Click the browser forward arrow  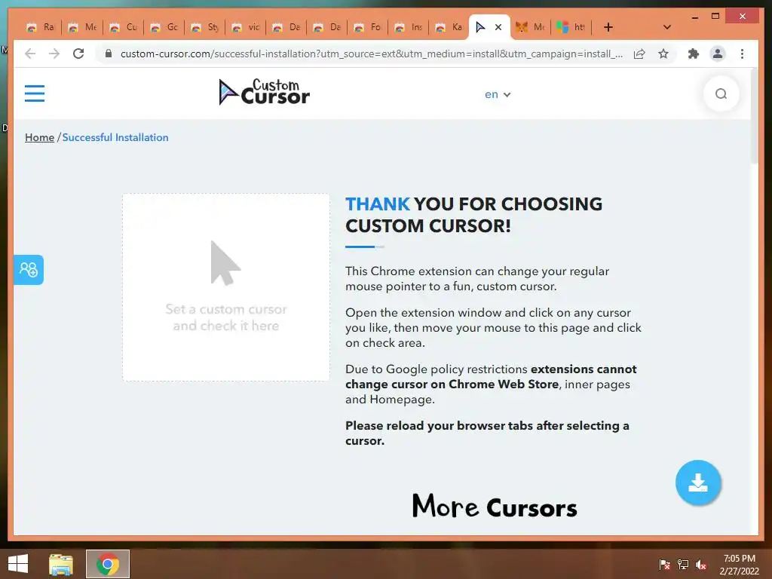54,54
